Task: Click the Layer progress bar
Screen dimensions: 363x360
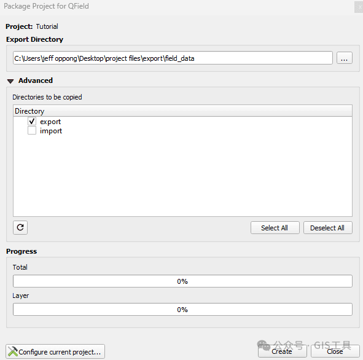Action: 182,310
